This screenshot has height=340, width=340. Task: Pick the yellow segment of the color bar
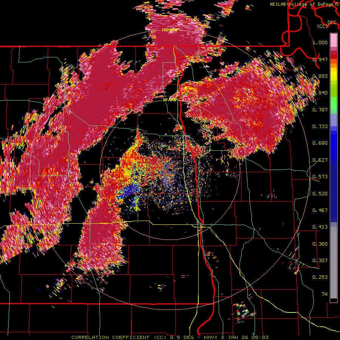(334, 75)
